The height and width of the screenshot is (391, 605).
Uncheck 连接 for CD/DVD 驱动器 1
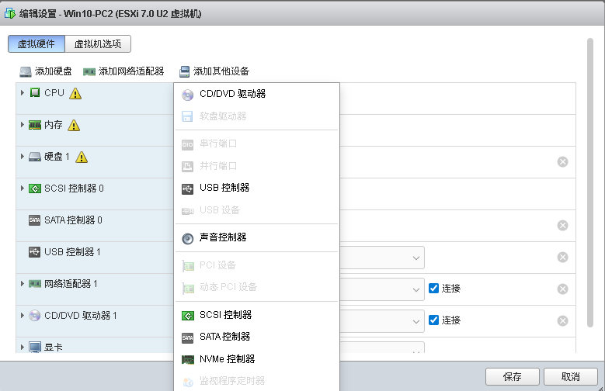[x=433, y=320]
